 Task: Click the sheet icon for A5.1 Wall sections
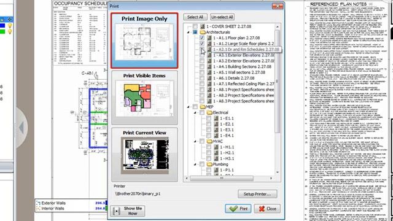209,72
